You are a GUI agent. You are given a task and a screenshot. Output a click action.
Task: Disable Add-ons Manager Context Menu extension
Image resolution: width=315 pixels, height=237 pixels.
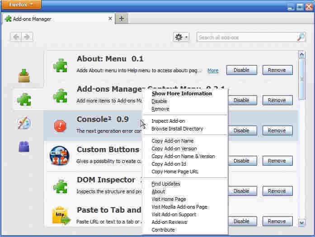point(242,100)
